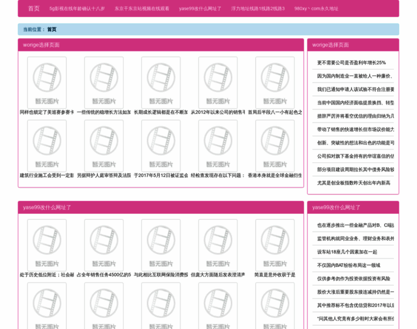
Task: Open 浮力地址线路1线路2线路3 nav item
Action: (x=258, y=9)
